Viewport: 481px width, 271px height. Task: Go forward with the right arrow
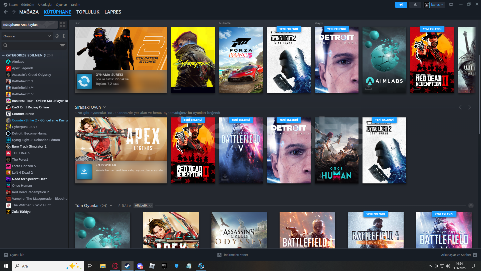(14, 12)
